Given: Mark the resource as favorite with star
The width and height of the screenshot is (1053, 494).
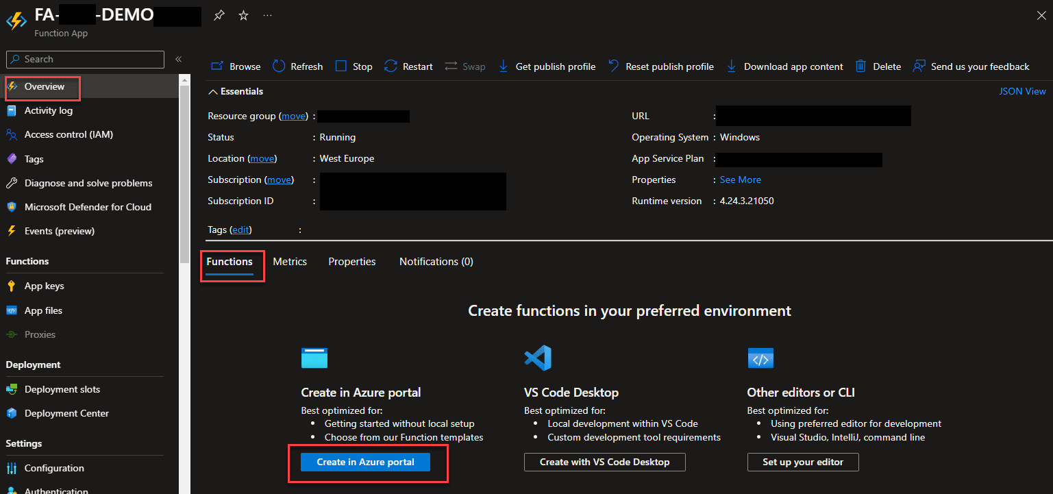Looking at the screenshot, I should coord(243,15).
